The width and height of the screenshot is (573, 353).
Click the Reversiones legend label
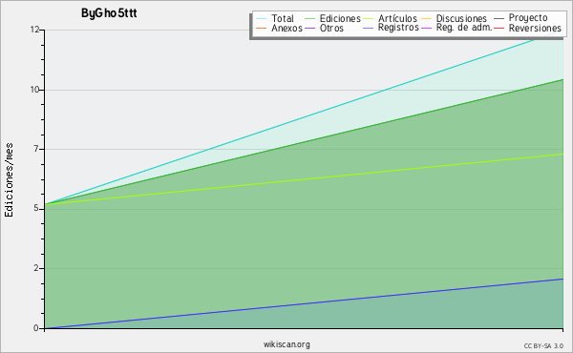click(535, 28)
